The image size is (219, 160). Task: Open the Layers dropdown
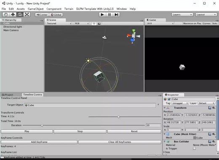(x=182, y=15)
